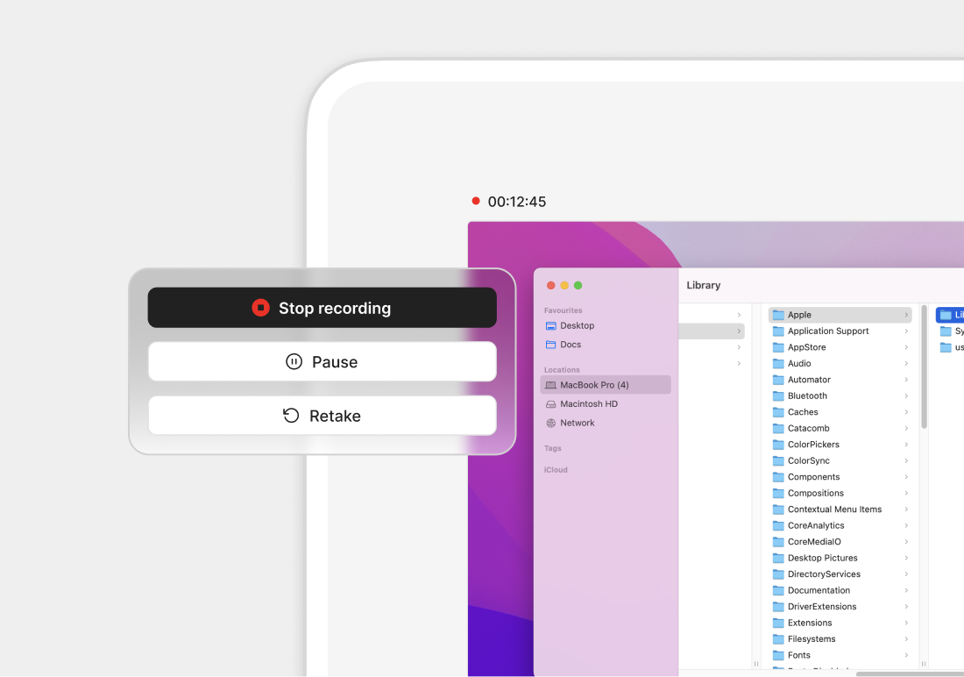Viewport: 964px width, 677px height.
Task: Click the ColorPickers folder icon
Action: tap(778, 445)
